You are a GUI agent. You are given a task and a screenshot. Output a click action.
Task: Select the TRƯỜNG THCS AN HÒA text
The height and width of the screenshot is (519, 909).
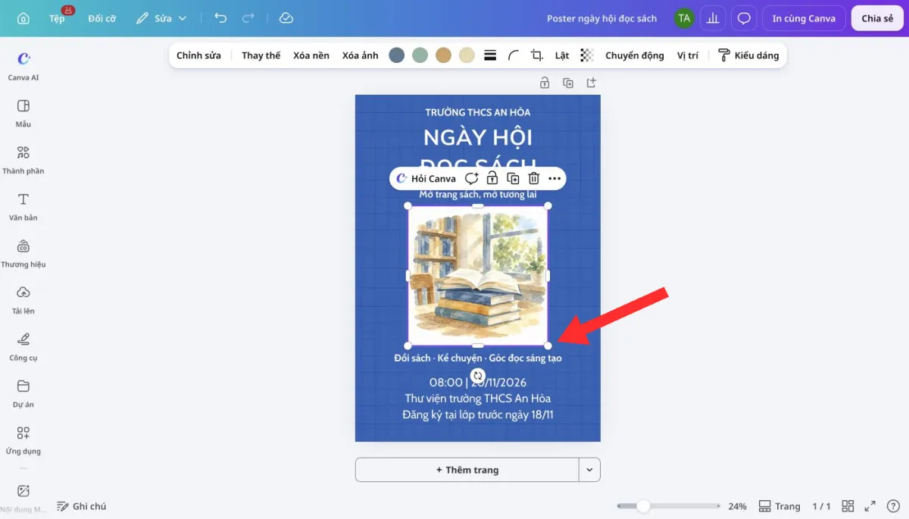(x=478, y=112)
